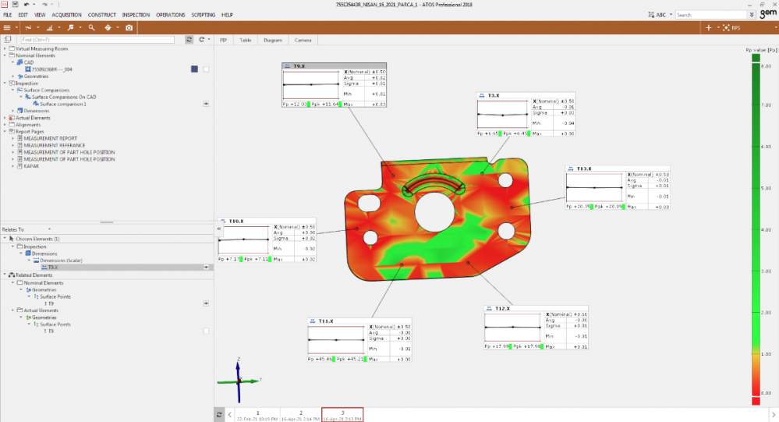Toggle visibility of T9.X in Chosen Elements
Image resolution: width=779 pixels, height=422 pixels.
[x=207, y=267]
